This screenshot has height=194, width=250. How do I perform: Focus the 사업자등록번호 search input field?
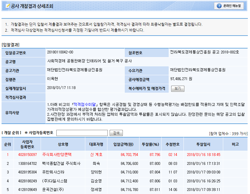tap(82, 133)
